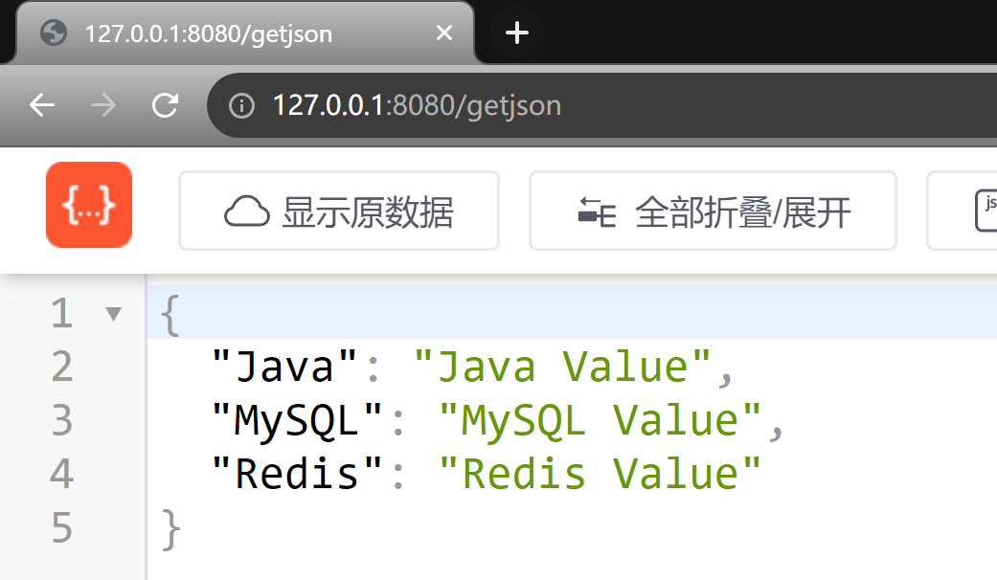Click the opening brace on line 1
Screen dimensions: 997x580
pos(170,315)
